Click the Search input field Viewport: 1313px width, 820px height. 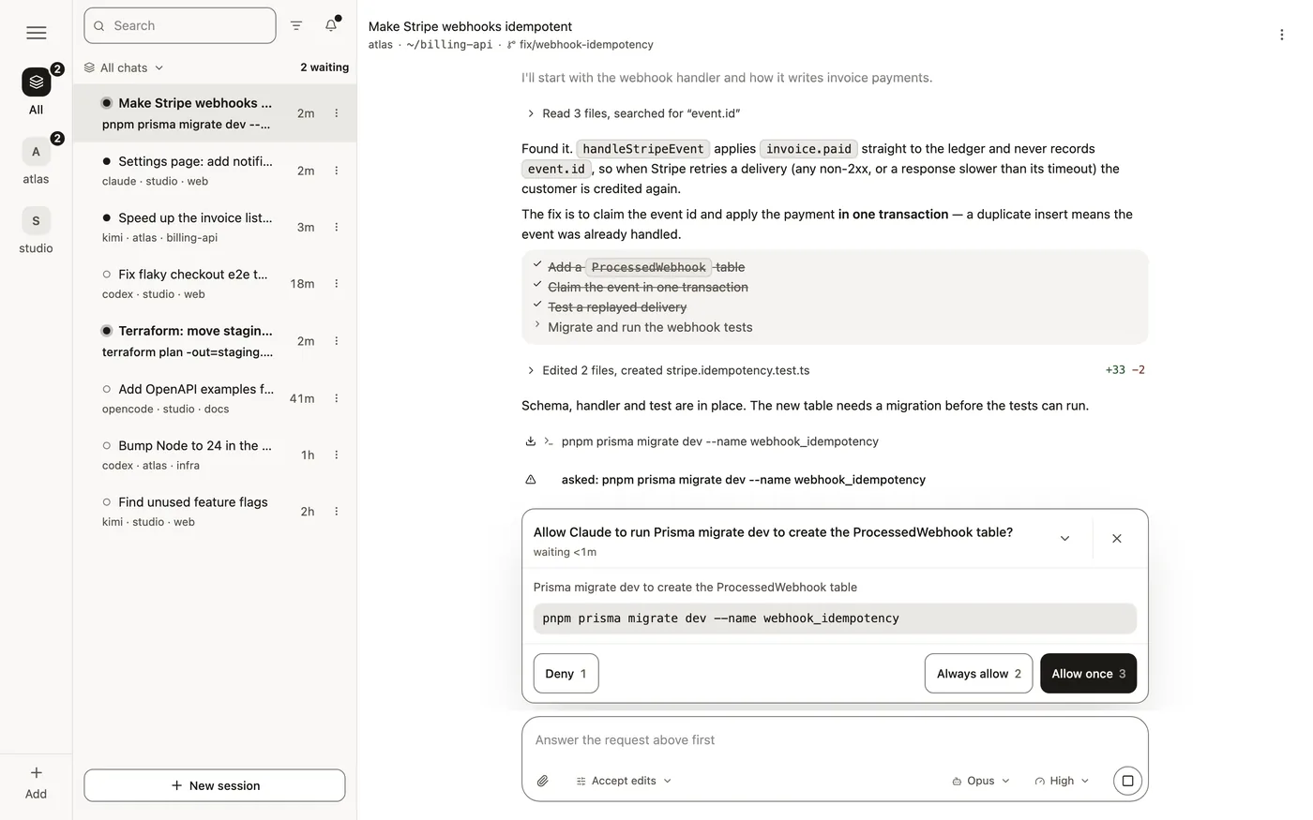pyautogui.click(x=180, y=25)
